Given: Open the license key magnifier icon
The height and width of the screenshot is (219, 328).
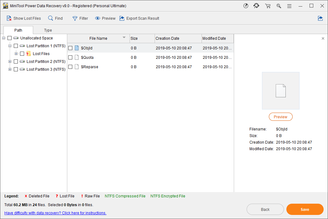Looking at the screenshot, I should [279, 6].
